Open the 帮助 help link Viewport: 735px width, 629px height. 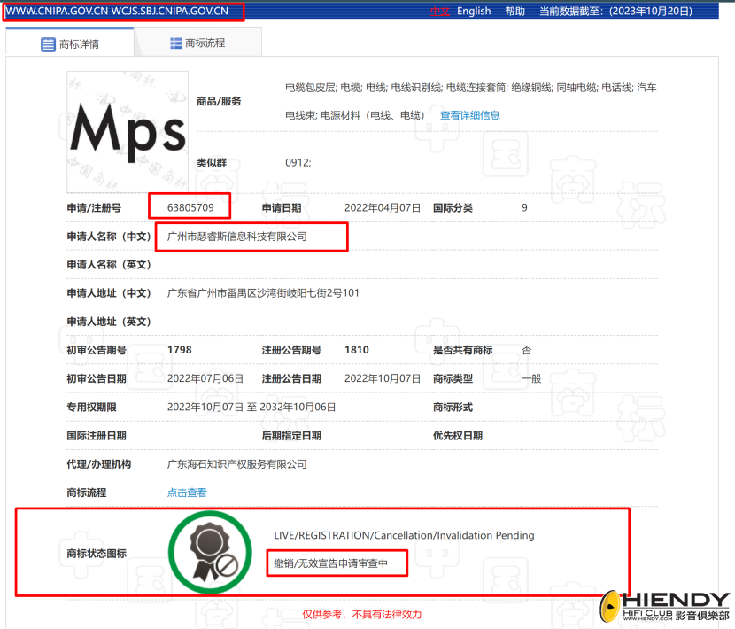tap(514, 11)
